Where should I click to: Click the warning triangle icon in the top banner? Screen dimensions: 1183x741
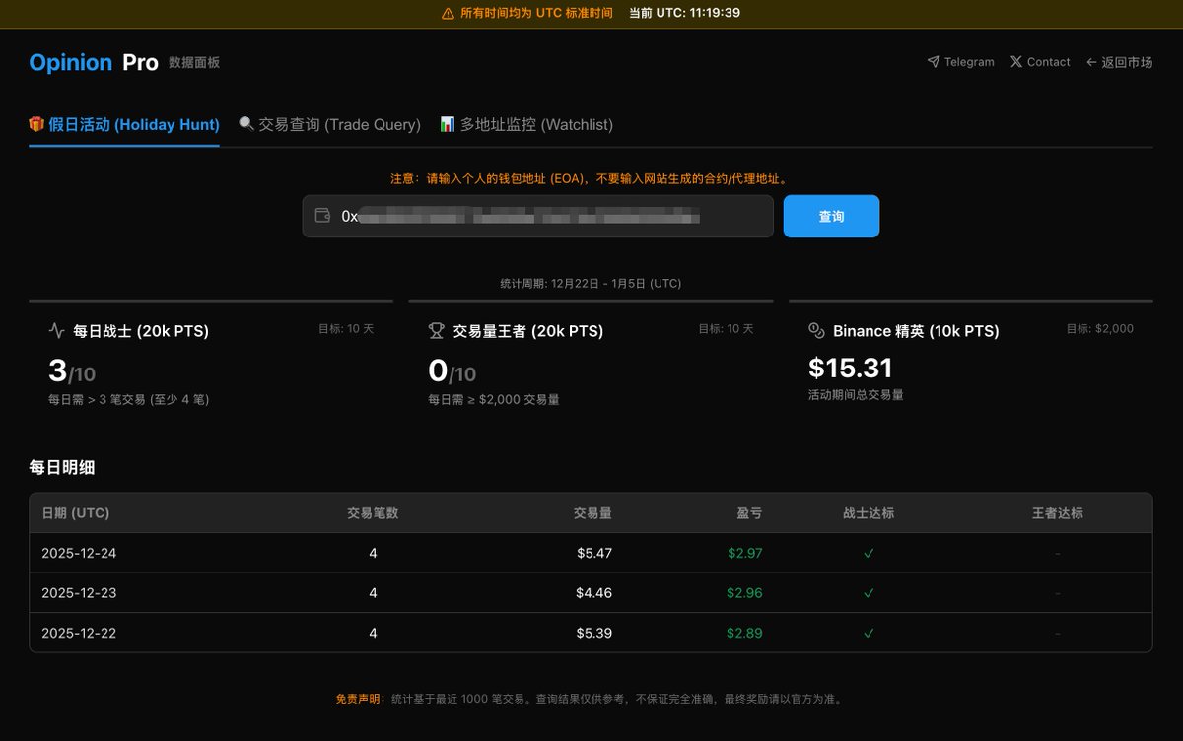[449, 14]
